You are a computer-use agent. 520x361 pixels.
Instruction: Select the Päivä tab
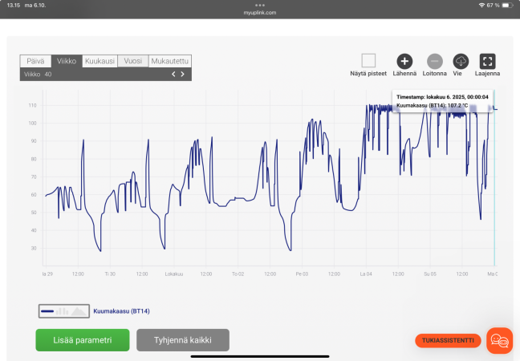pos(35,61)
